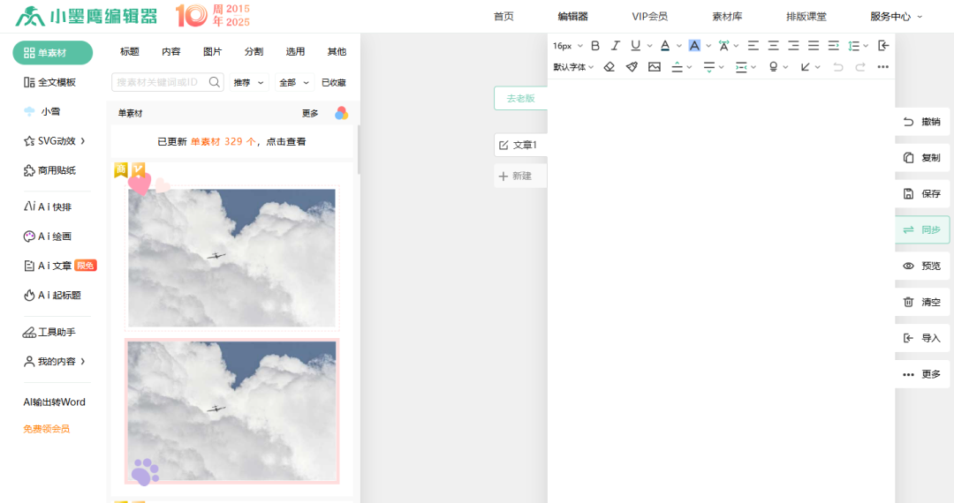Click 免费领会员 link
Screen dimensions: 954x503
click(x=47, y=429)
